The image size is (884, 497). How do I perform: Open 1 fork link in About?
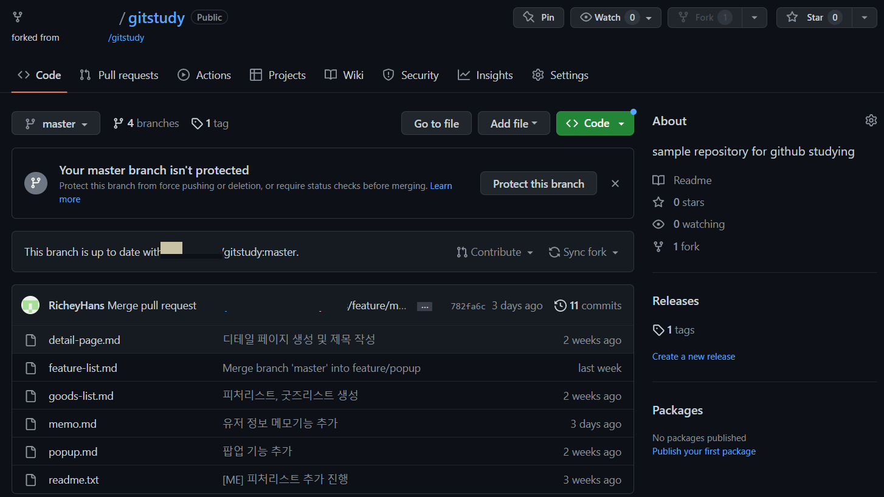(x=676, y=247)
